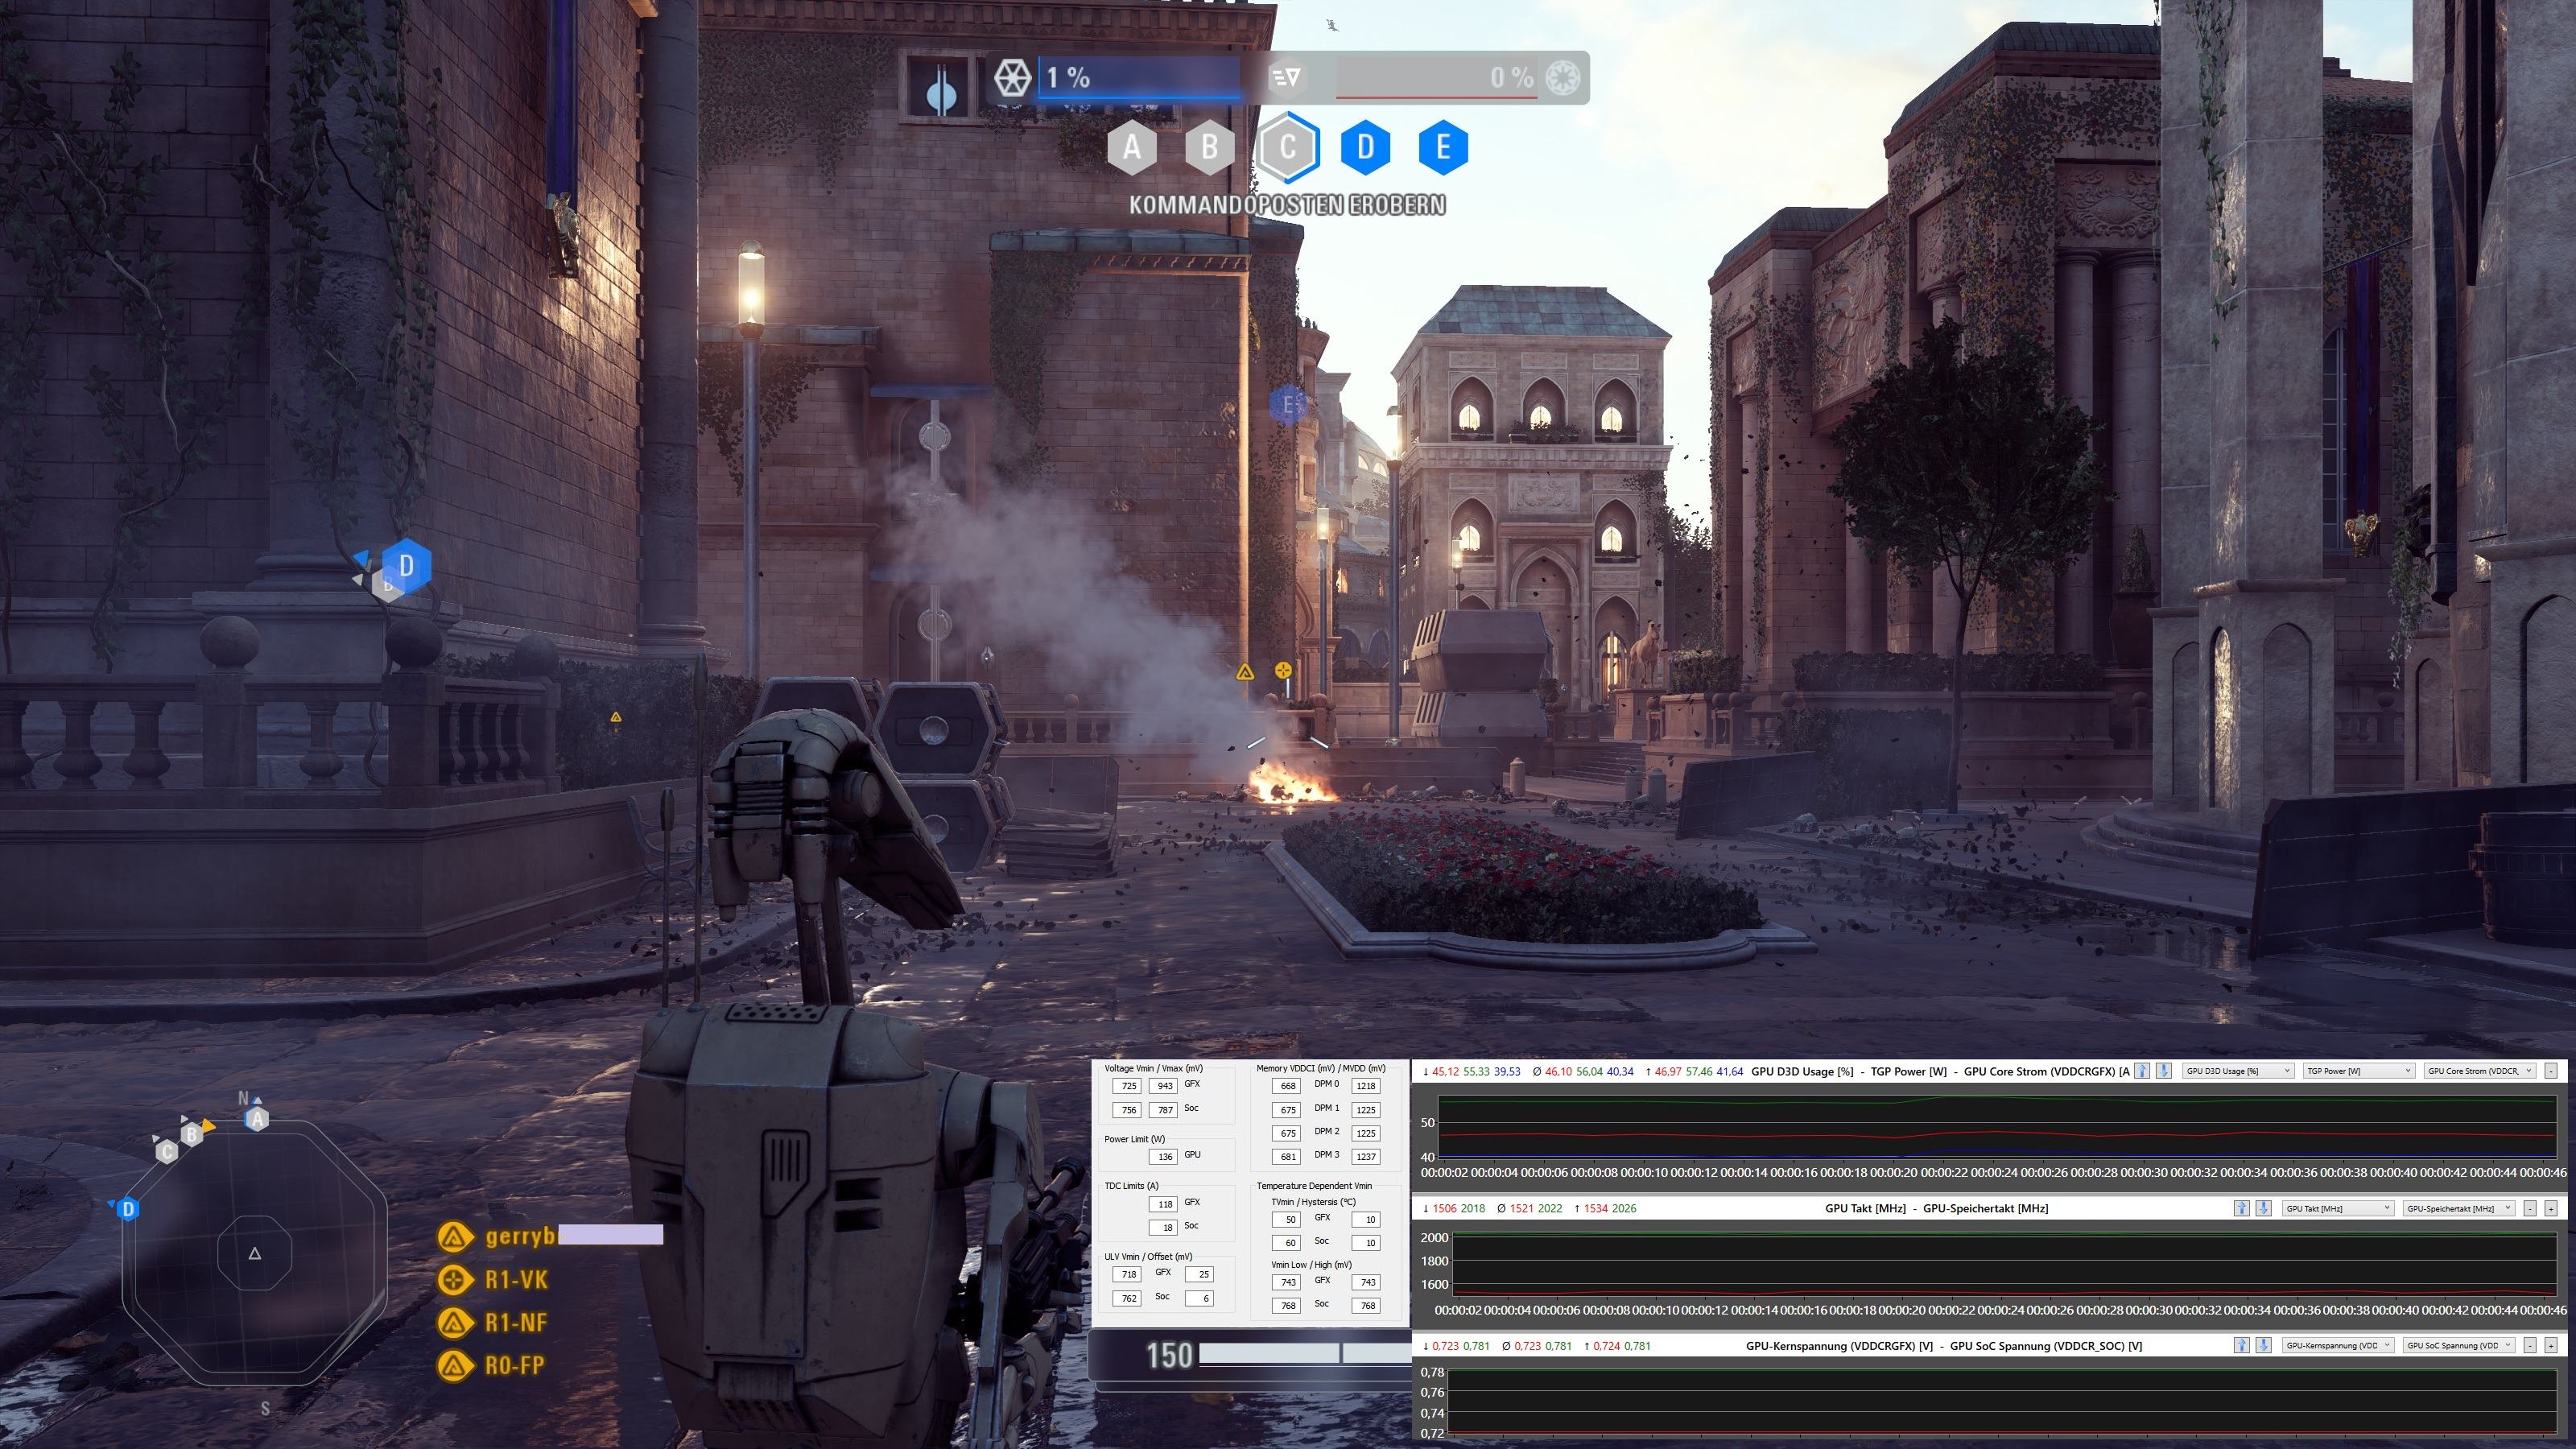Move the GPU D3D Usage graph up with blue arrow
This screenshot has width=2576, height=1449.
(x=2141, y=1071)
